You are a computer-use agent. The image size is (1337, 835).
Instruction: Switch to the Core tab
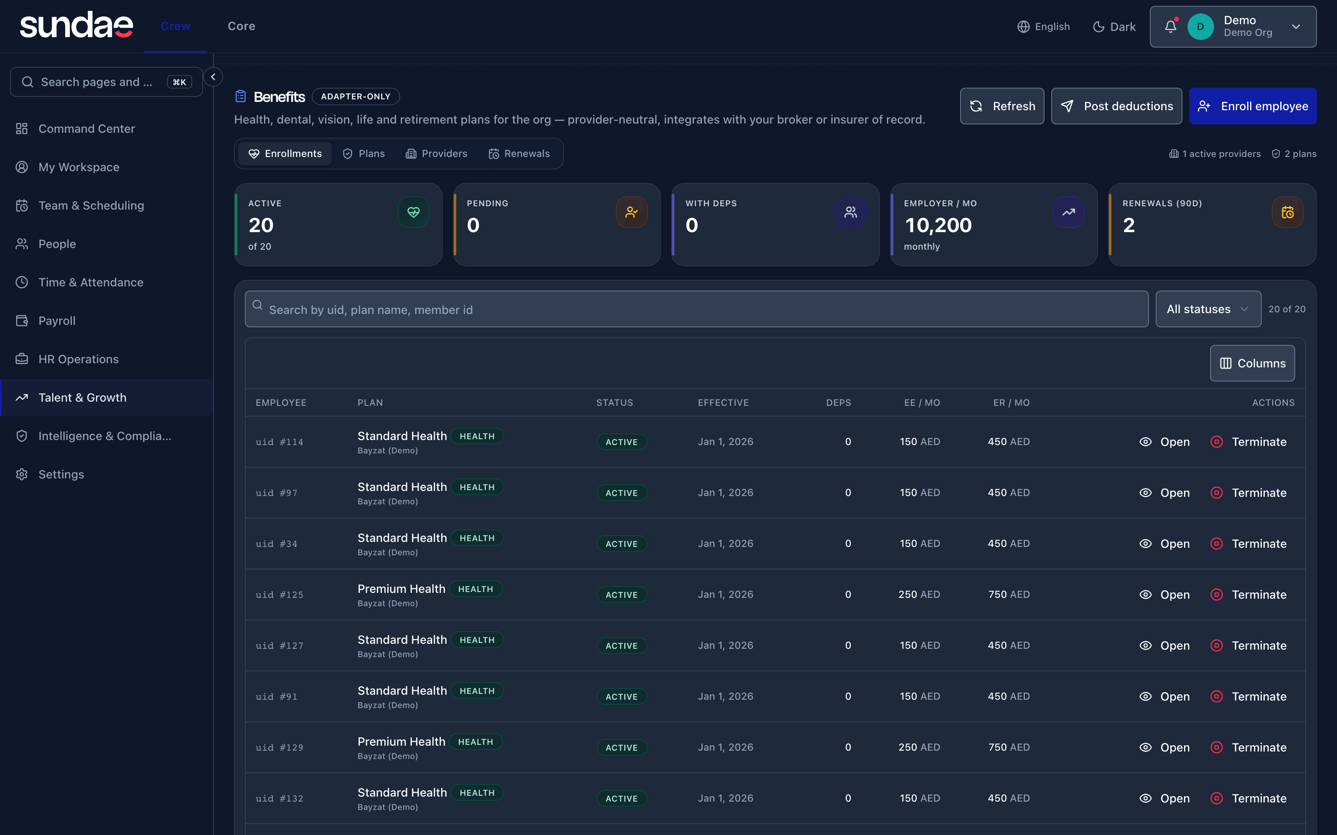[x=241, y=26]
